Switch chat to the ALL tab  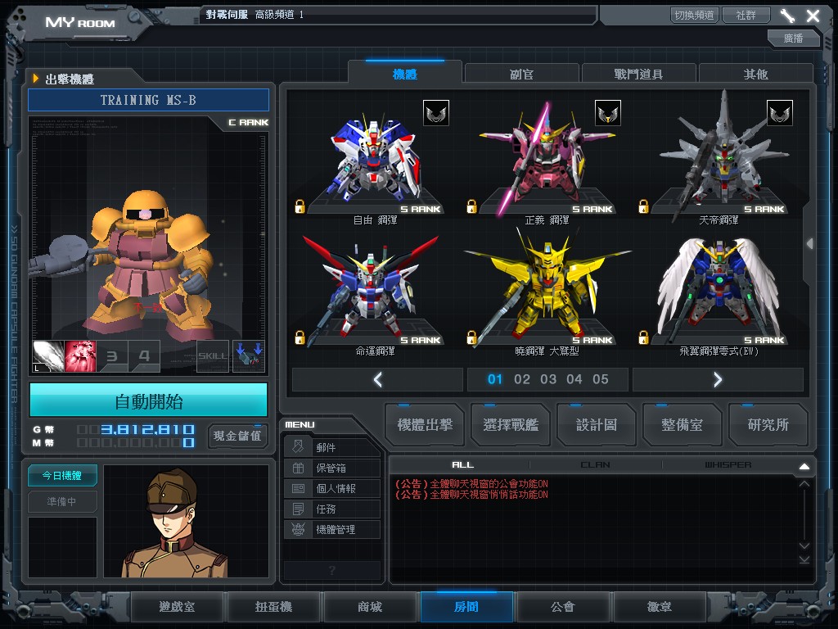(x=463, y=465)
